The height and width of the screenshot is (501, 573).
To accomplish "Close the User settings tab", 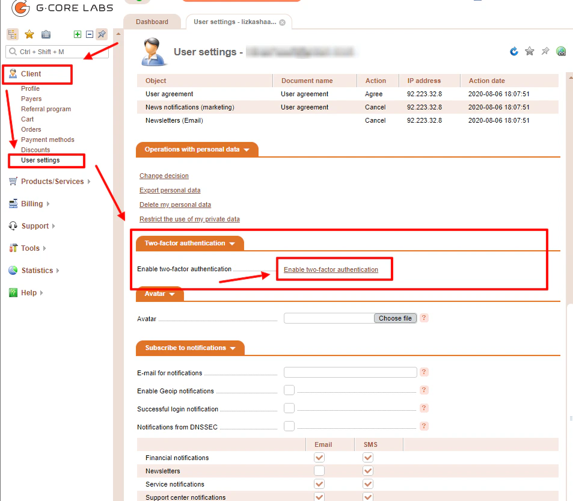I will (283, 22).
